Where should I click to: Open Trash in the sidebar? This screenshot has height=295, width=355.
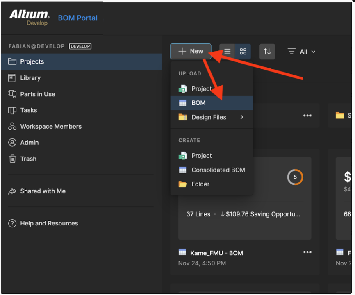tap(28, 159)
